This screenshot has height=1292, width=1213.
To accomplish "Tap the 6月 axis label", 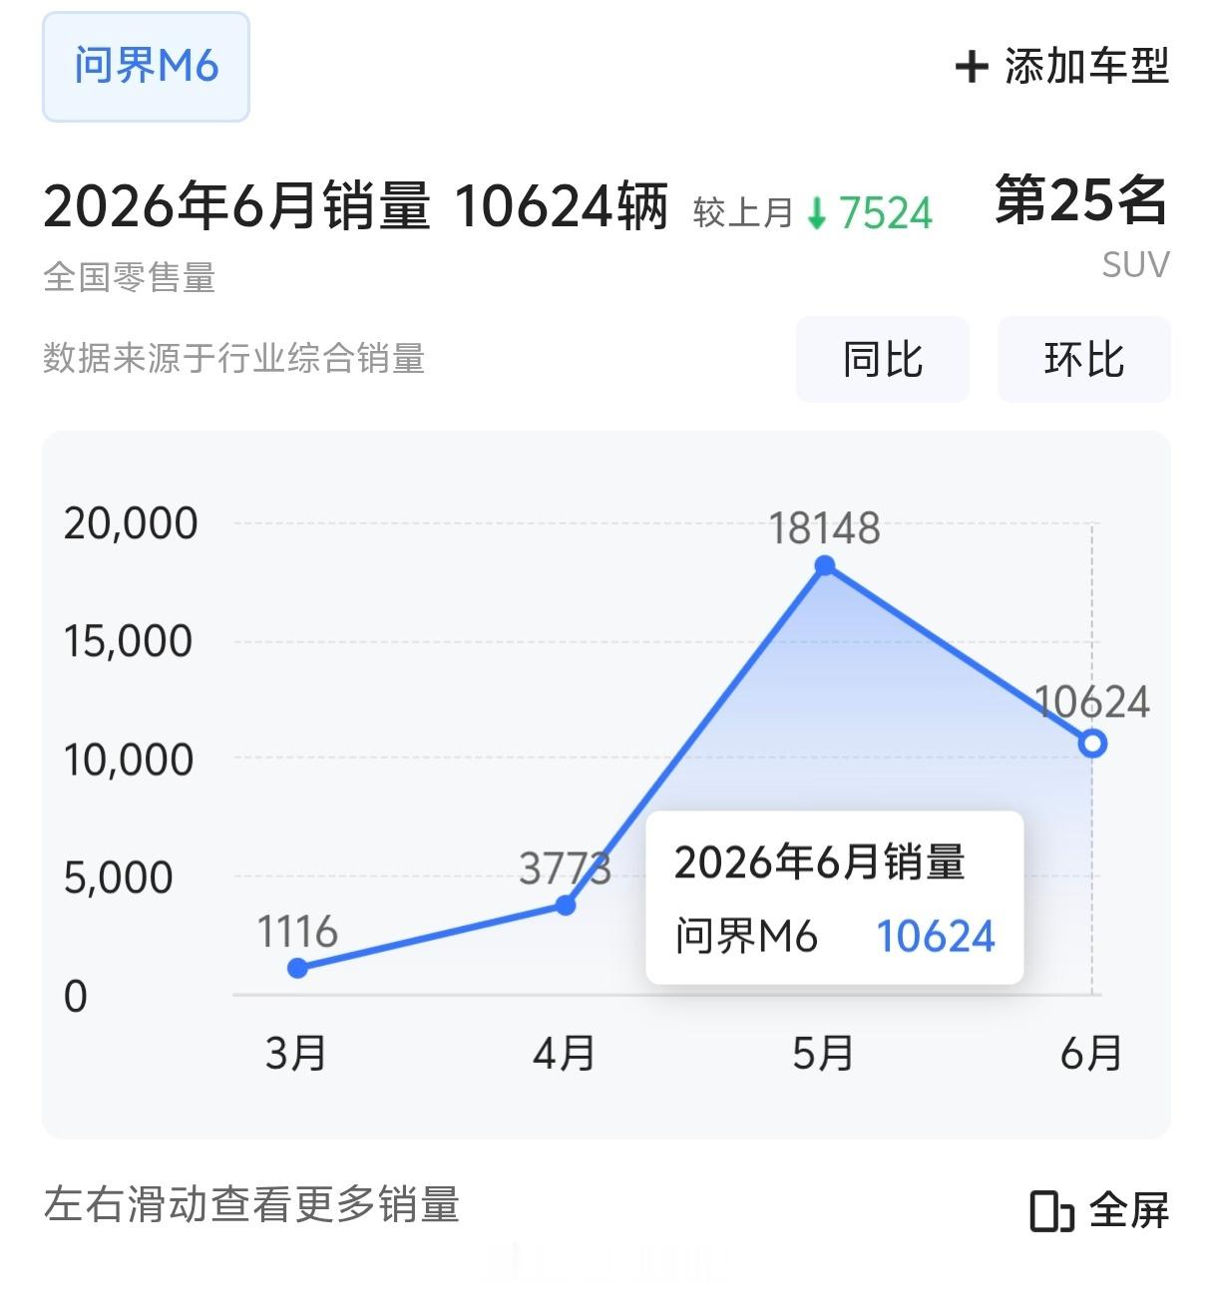I will click(1091, 1053).
